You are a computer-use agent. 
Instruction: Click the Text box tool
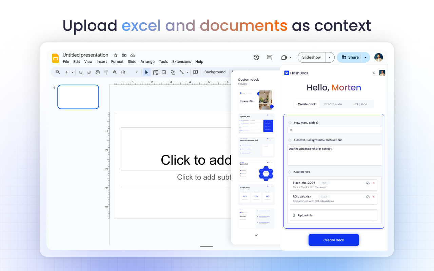(x=155, y=72)
